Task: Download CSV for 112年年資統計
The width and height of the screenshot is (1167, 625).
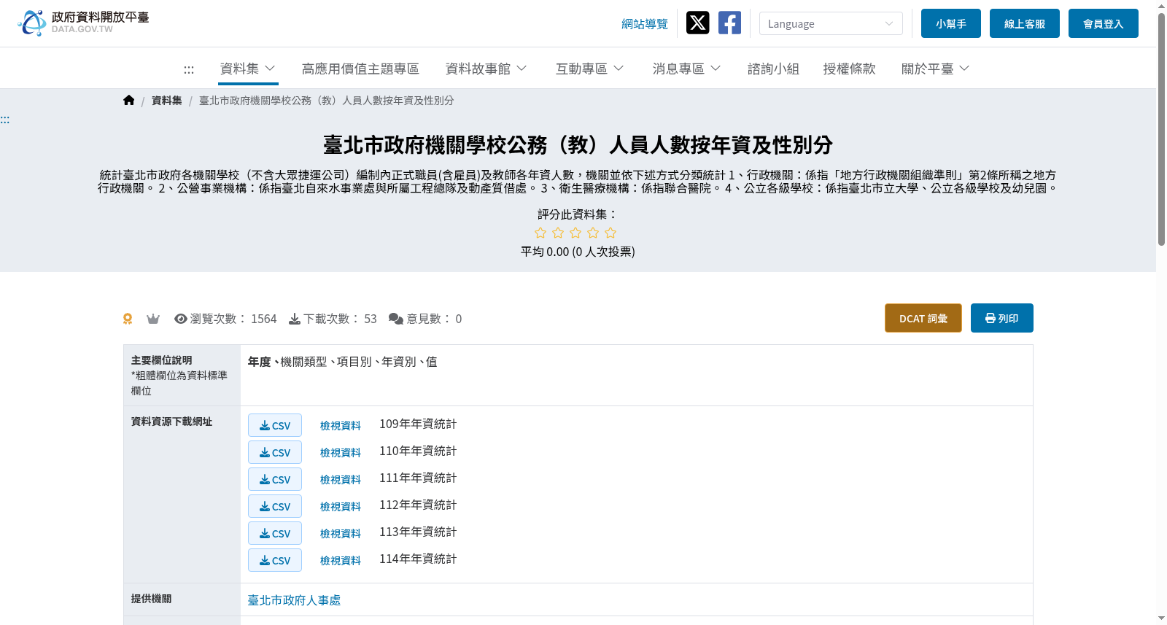Action: tap(275, 506)
